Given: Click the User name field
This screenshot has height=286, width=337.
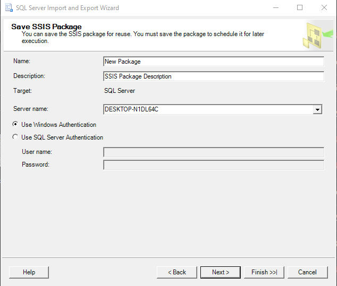Looking at the screenshot, I should tap(214, 152).
